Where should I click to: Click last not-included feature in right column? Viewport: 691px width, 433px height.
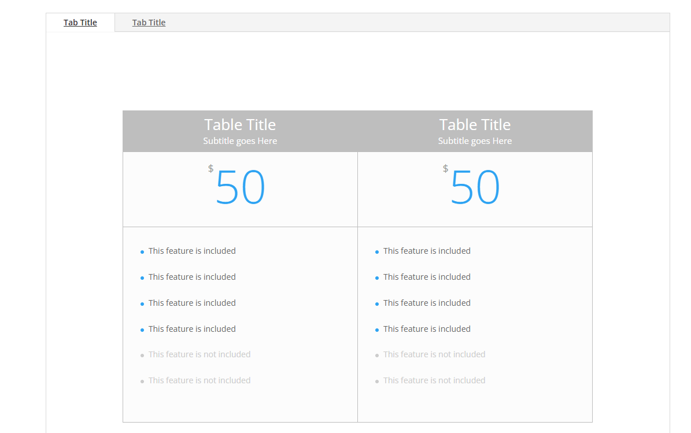tap(434, 380)
